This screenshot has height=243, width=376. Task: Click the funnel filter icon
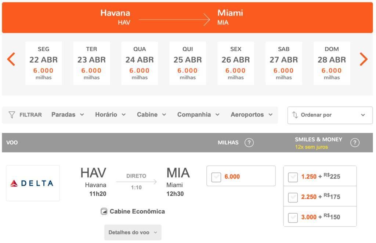pos(11,115)
